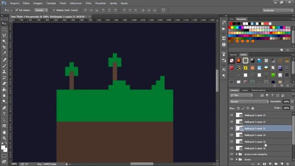
Task: Click the Add layer mask icon
Action: [x=265, y=164]
